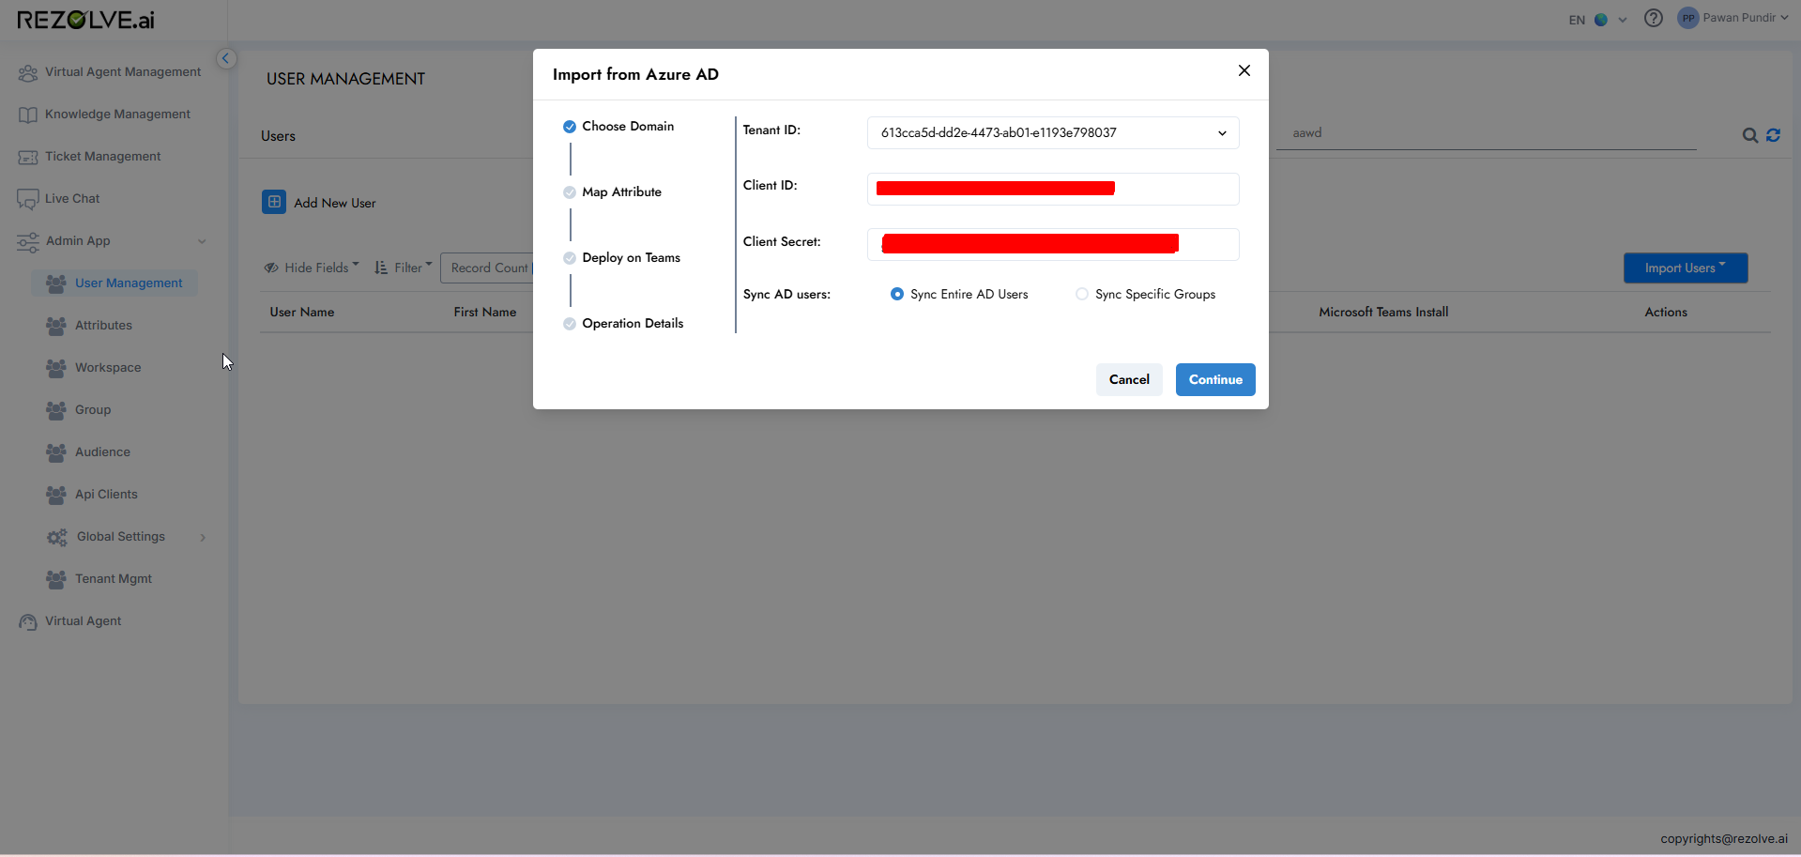Open the Hide Fields dropdown
The image size is (1801, 857).
[x=312, y=268]
